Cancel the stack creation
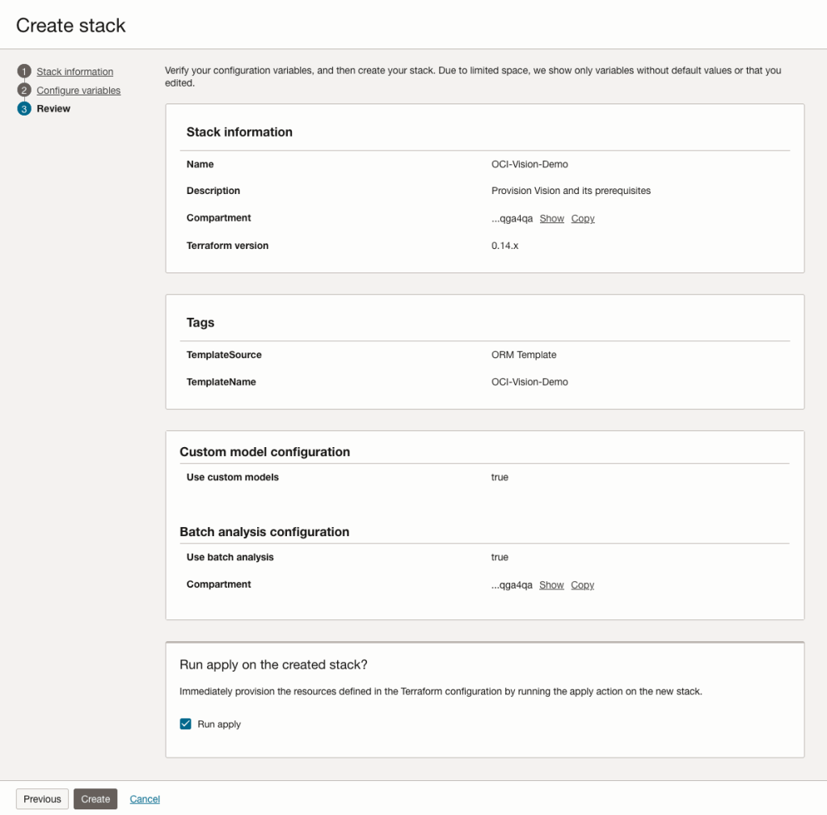Image resolution: width=827 pixels, height=815 pixels. [x=145, y=799]
